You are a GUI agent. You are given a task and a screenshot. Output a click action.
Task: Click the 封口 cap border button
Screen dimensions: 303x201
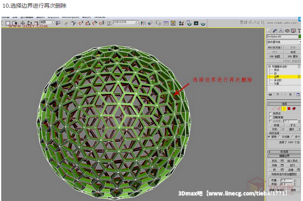292,165
